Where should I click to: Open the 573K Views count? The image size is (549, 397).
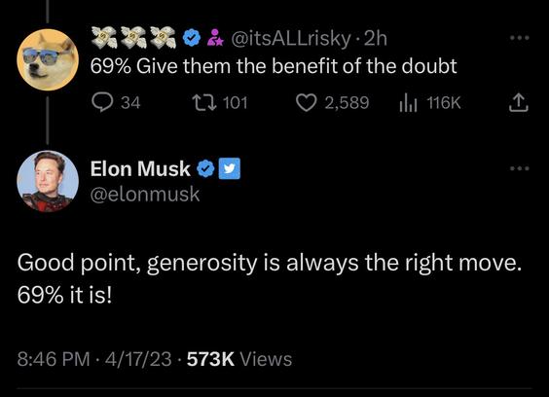(239, 359)
